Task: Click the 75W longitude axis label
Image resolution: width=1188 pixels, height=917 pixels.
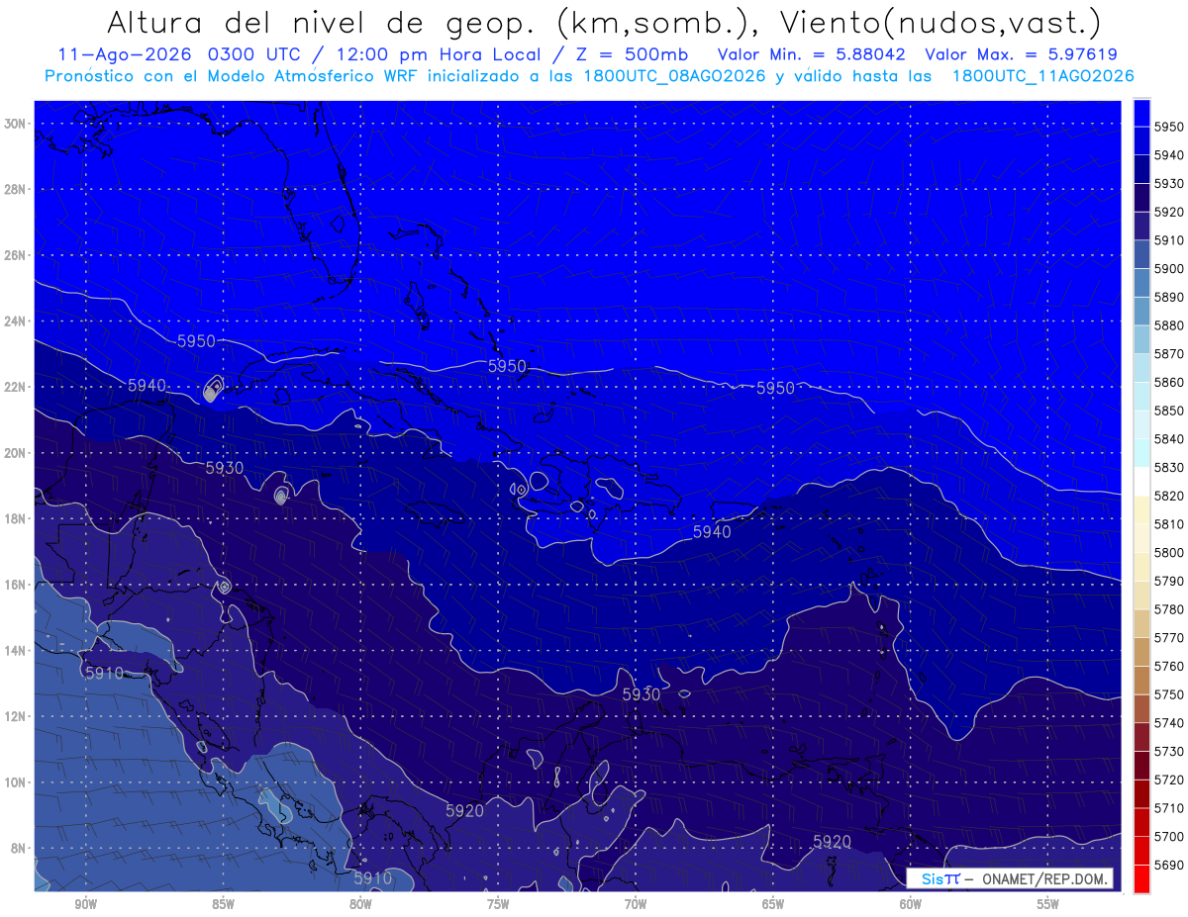Action: click(x=498, y=904)
